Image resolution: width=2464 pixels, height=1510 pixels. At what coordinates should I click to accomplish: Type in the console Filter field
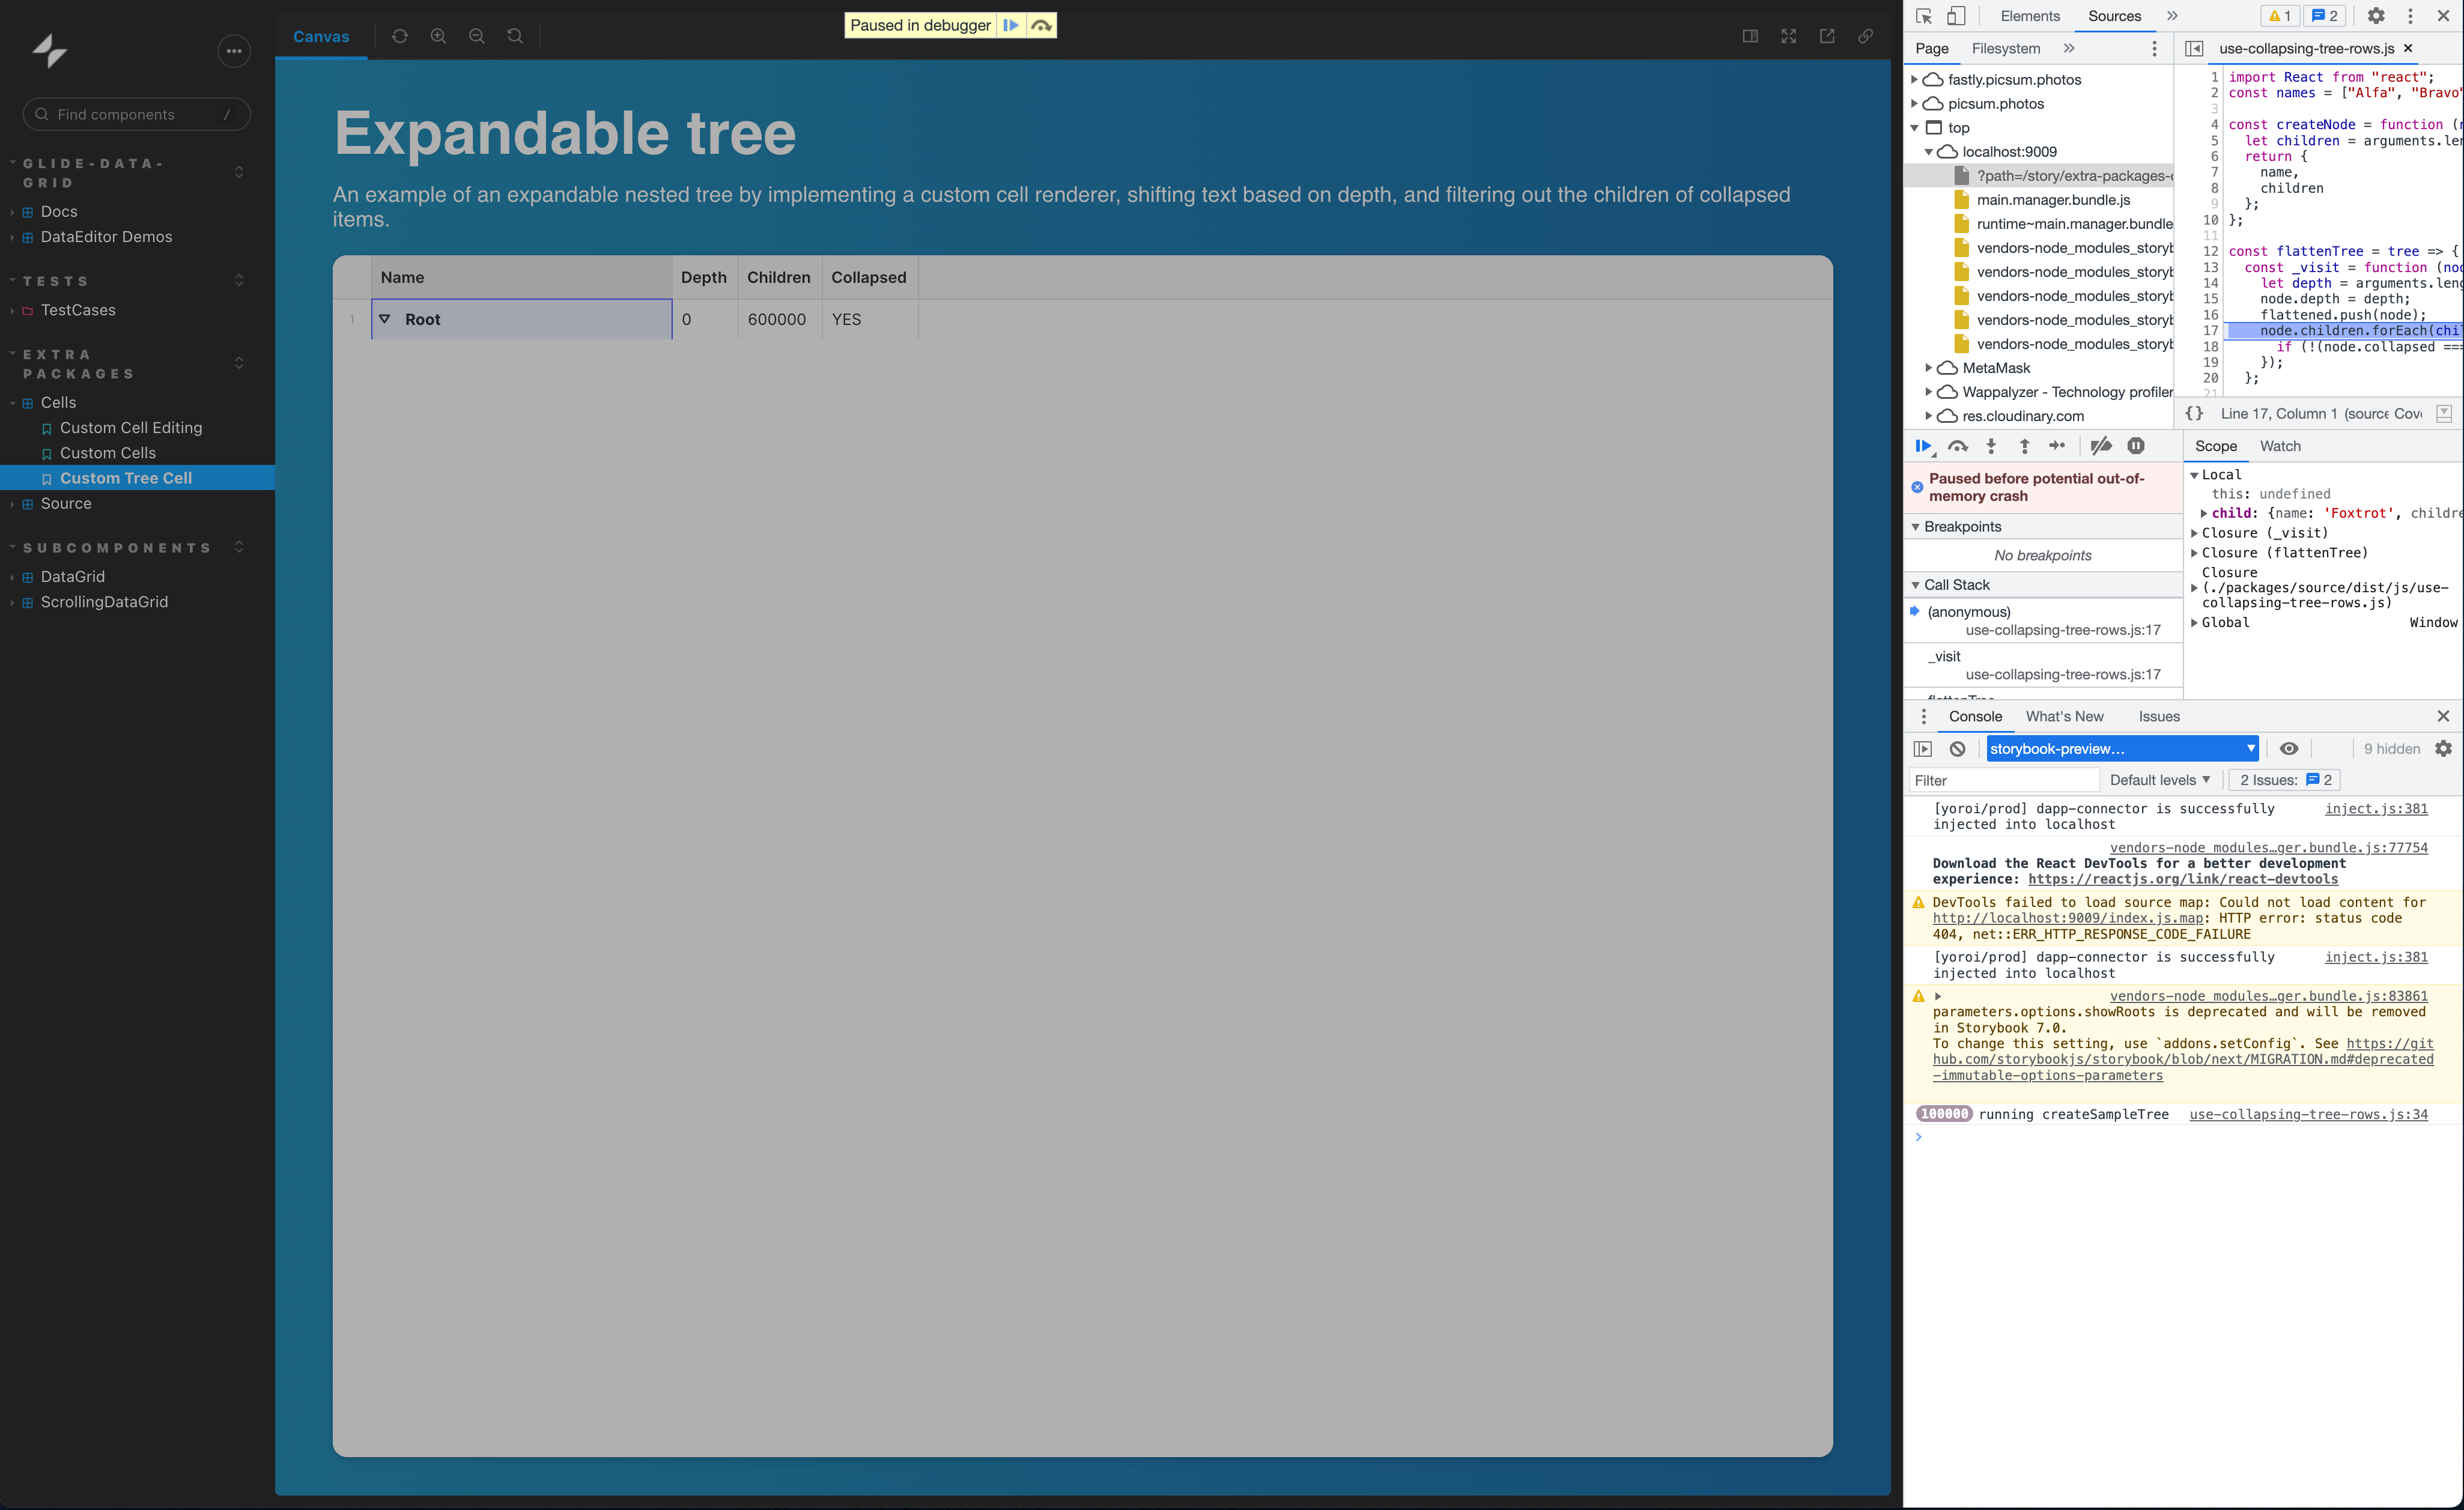[2000, 780]
